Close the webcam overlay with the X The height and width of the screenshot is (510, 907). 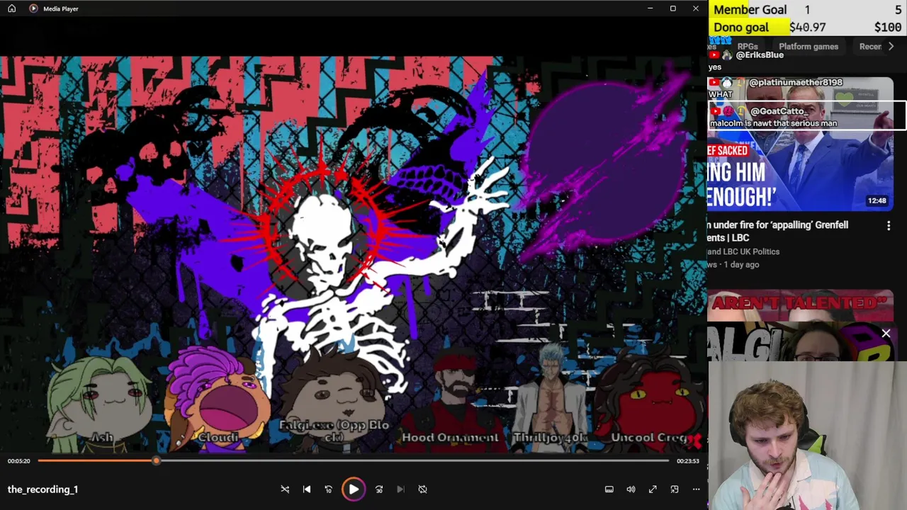886,333
